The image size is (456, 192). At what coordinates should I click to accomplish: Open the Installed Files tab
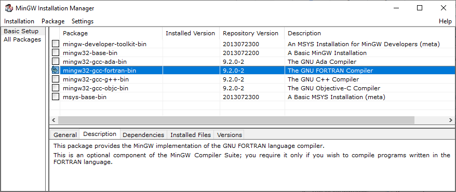pyautogui.click(x=191, y=135)
